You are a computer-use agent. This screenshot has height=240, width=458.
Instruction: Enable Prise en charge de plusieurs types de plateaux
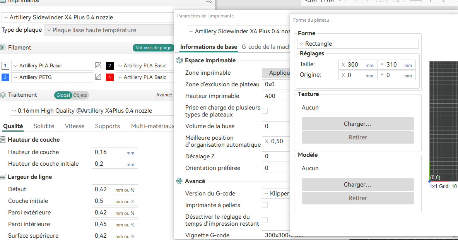tap(265, 111)
